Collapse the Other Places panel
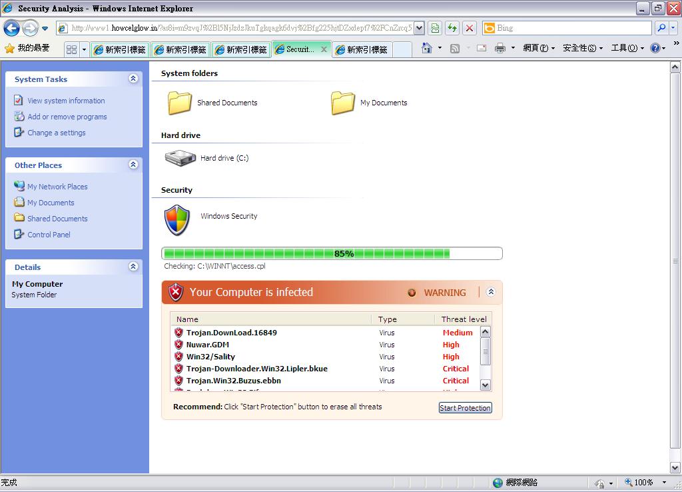Image resolution: width=682 pixels, height=492 pixels. (133, 164)
